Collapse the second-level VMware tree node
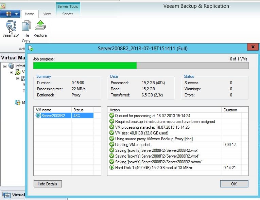 11,72
